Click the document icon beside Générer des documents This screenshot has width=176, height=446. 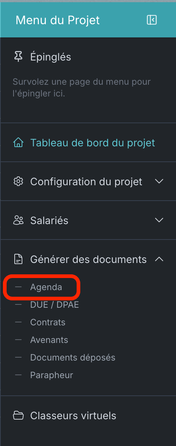point(18,259)
